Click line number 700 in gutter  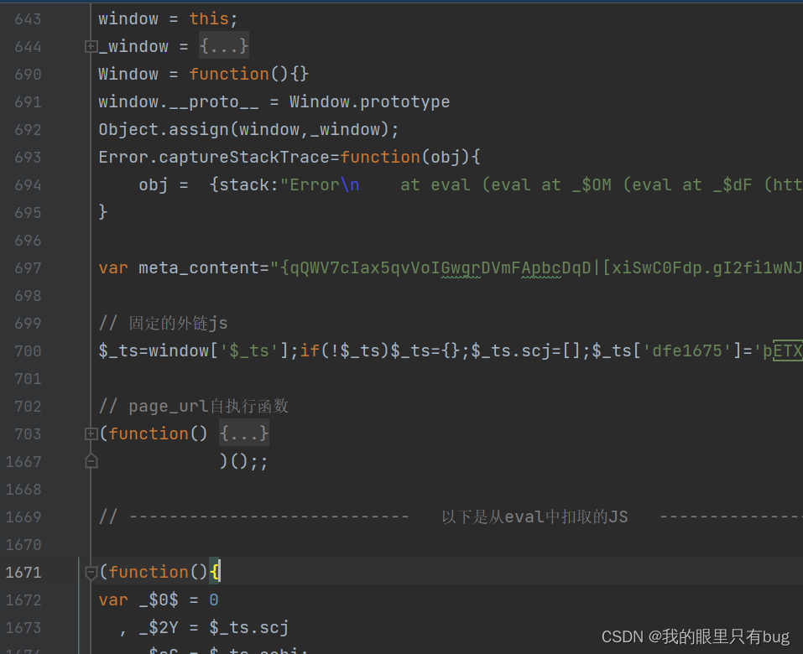click(x=28, y=351)
